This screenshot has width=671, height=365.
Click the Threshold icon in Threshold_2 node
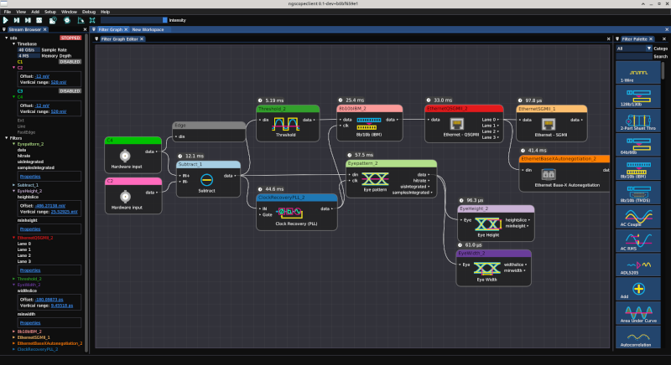pyautogui.click(x=286, y=124)
